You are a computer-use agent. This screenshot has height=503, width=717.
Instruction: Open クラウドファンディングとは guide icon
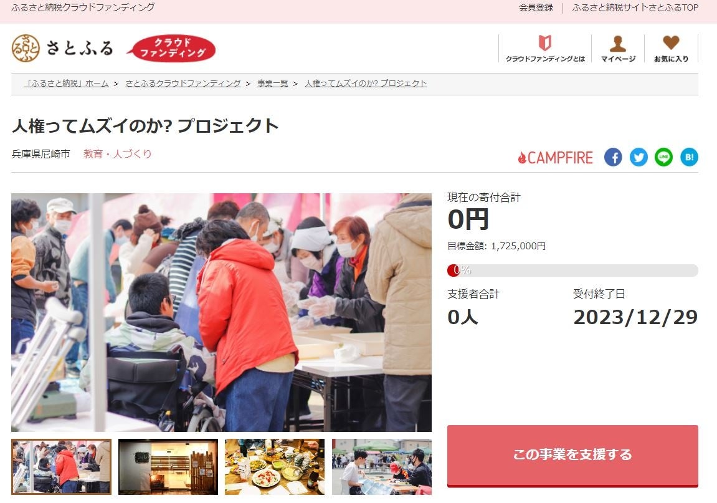click(x=545, y=49)
